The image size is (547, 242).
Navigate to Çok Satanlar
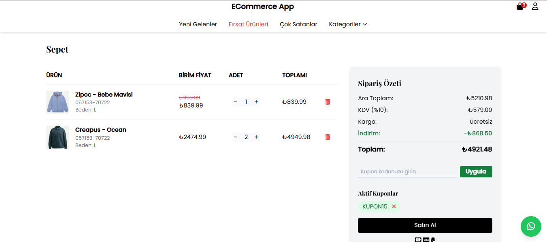point(298,24)
